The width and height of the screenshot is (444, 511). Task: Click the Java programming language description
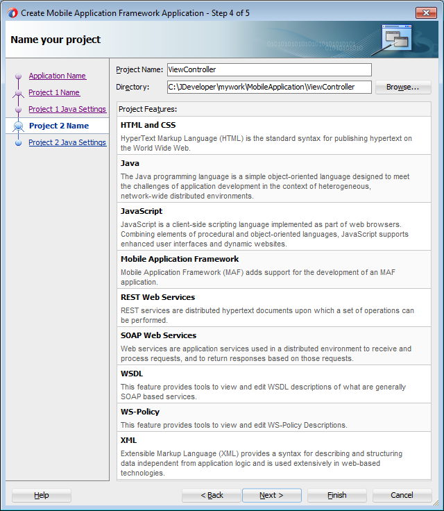265,186
